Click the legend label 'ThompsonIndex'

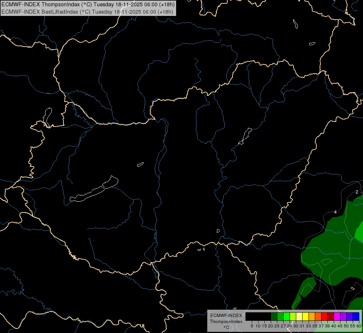point(226,322)
